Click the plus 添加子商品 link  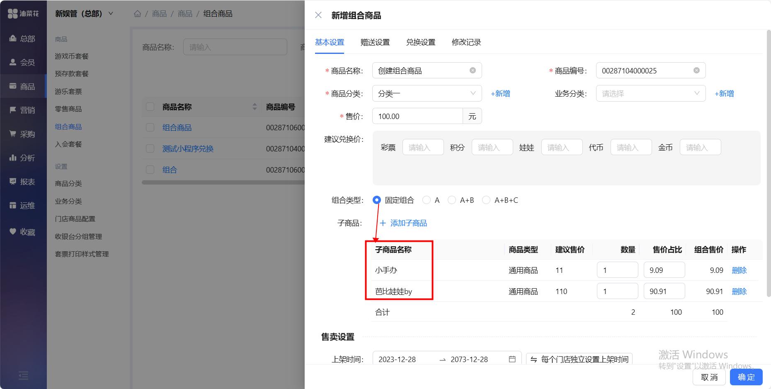point(403,223)
